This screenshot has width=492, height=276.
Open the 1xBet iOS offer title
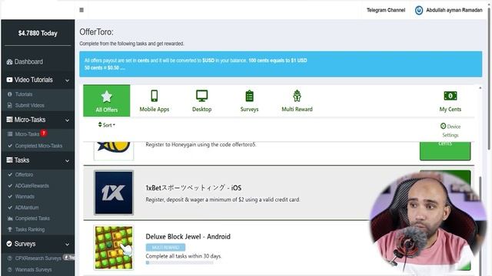coord(193,188)
